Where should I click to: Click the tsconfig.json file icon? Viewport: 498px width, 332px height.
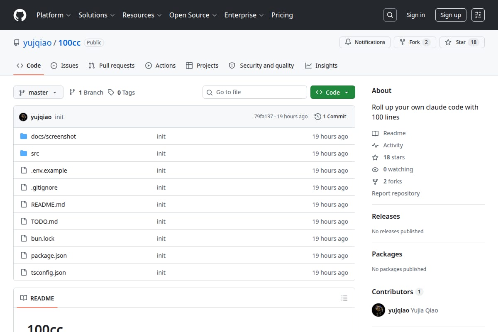[x=24, y=273]
